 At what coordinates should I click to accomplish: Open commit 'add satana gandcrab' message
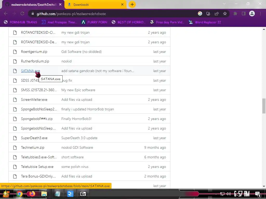(98, 71)
